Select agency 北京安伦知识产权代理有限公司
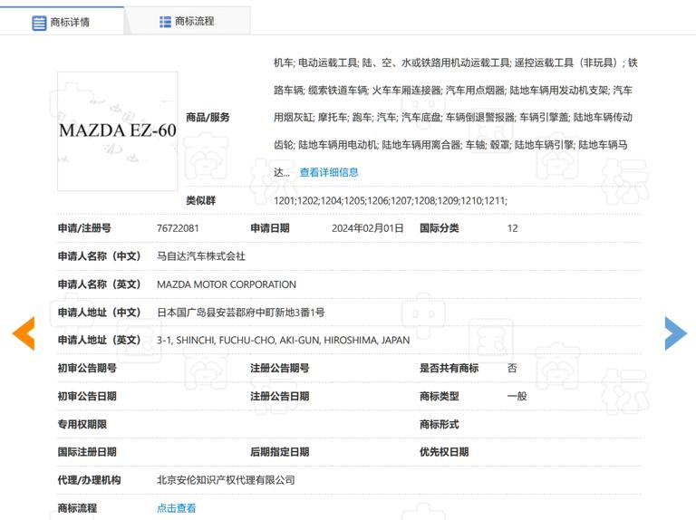The width and height of the screenshot is (696, 520). point(226,480)
